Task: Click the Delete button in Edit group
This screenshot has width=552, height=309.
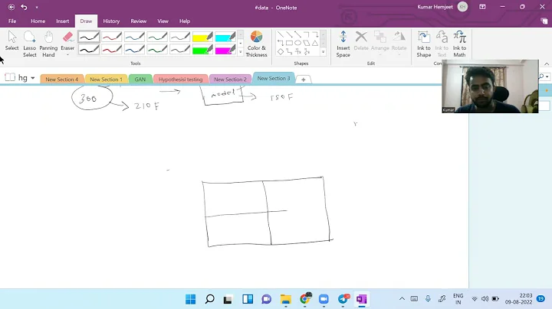Action: click(361, 41)
